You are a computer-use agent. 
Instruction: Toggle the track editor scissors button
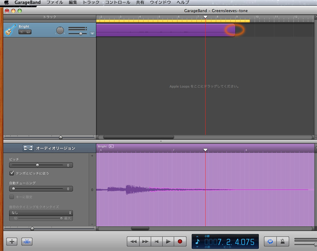click(27, 241)
